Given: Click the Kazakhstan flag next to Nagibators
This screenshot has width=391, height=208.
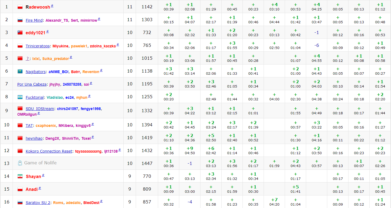Looking at the screenshot, I should click(x=20, y=71).
